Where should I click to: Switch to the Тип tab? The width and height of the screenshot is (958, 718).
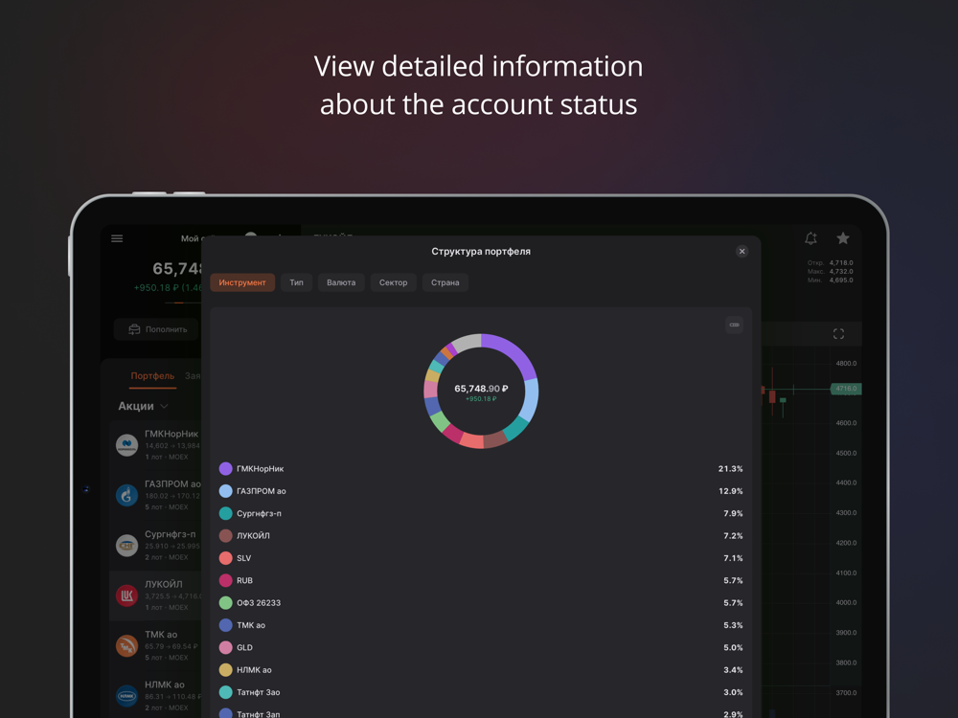(296, 282)
